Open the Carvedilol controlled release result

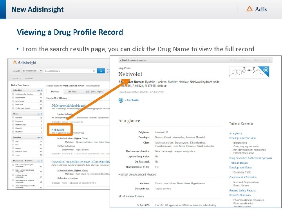point(80,162)
